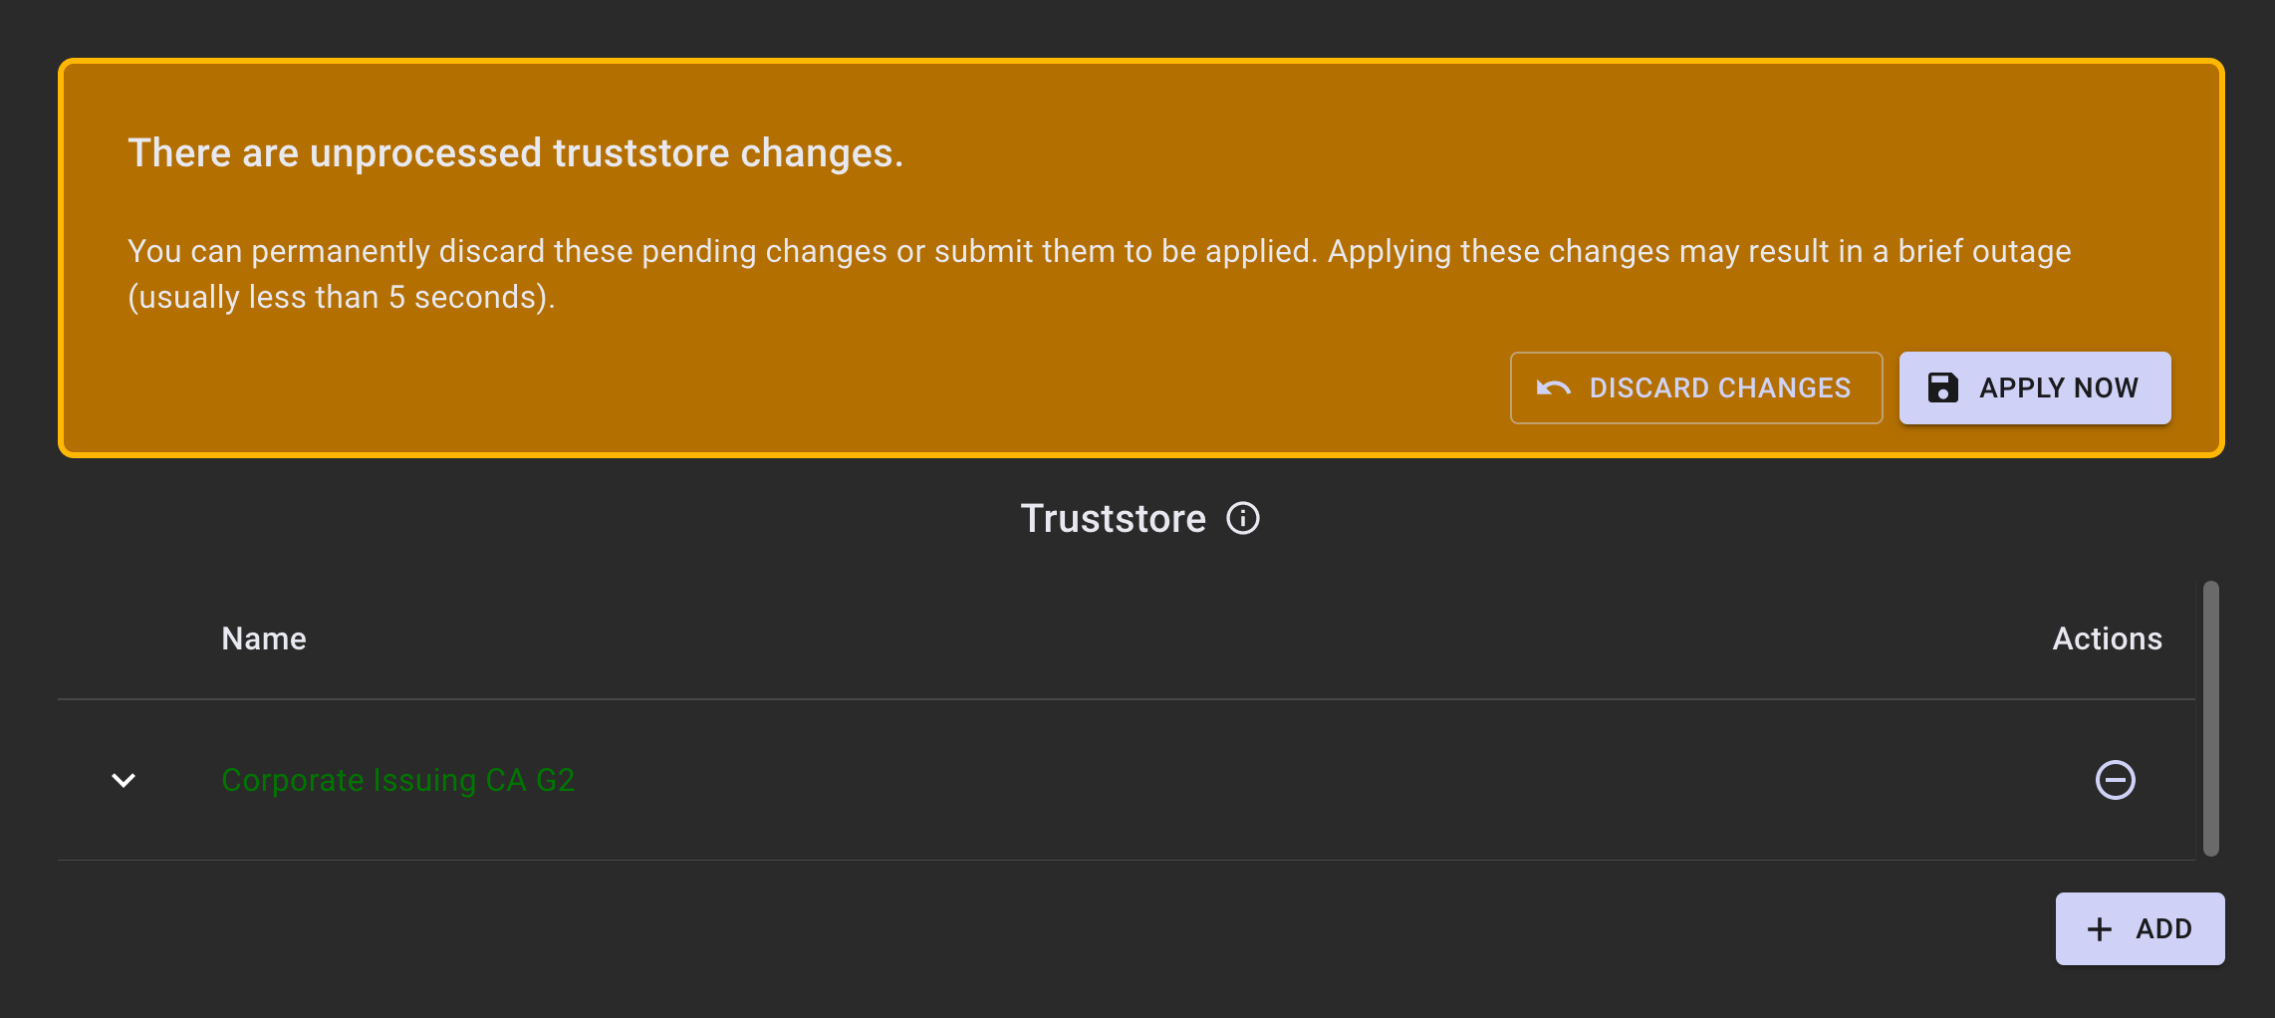Screen dimensions: 2275x1018
Task: Click the Name column header
Action: (x=264, y=638)
